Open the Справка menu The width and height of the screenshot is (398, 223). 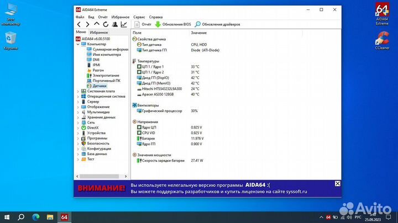[x=155, y=17]
